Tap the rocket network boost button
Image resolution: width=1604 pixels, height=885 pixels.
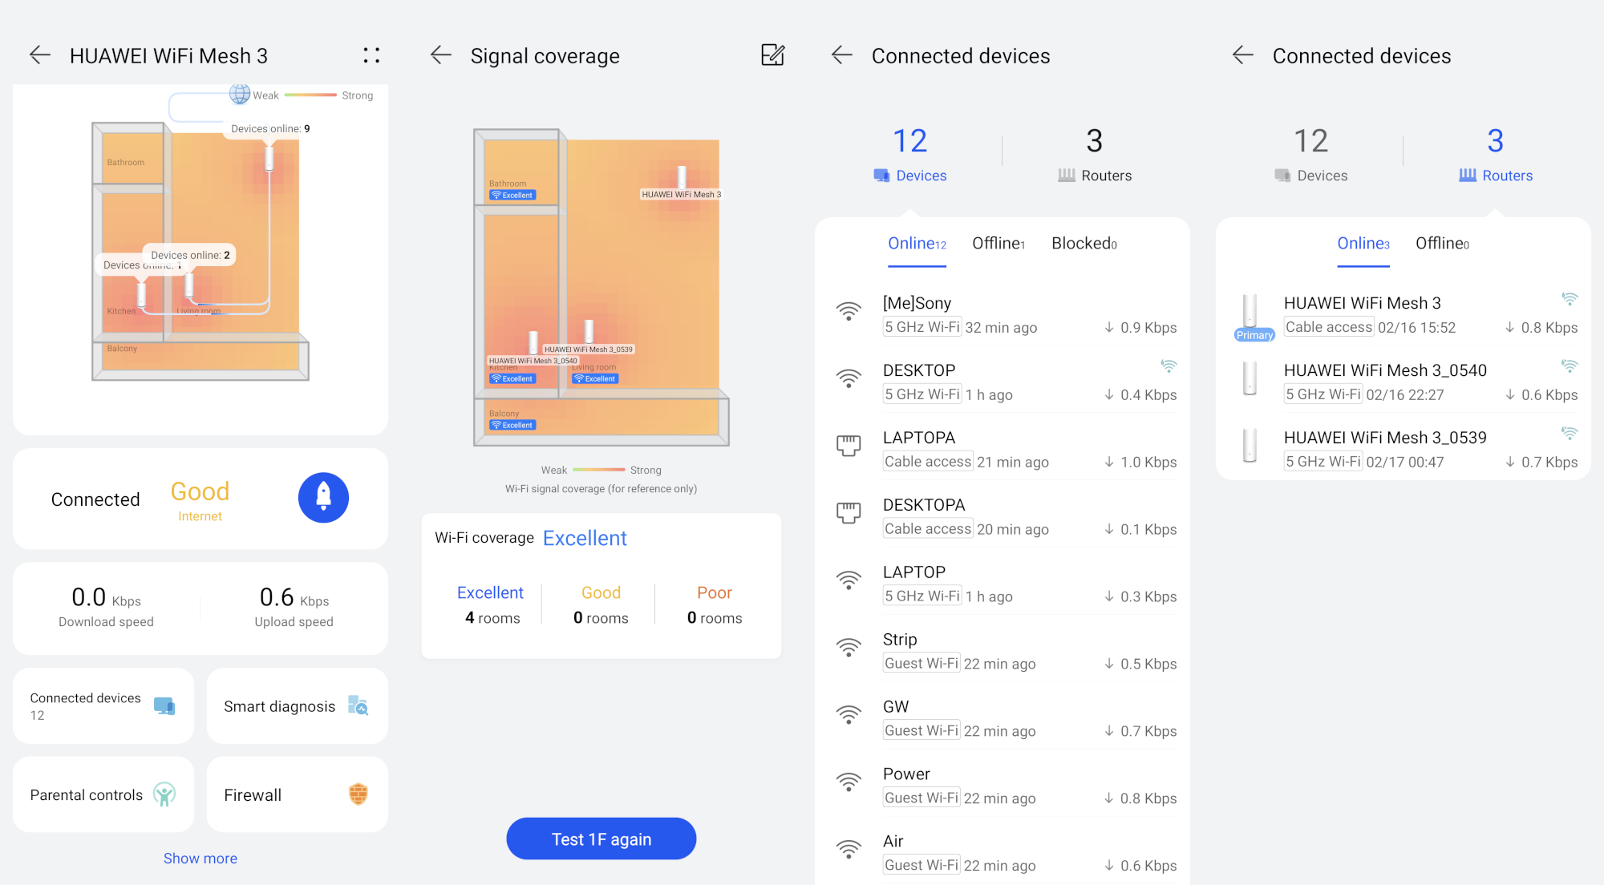coord(323,498)
